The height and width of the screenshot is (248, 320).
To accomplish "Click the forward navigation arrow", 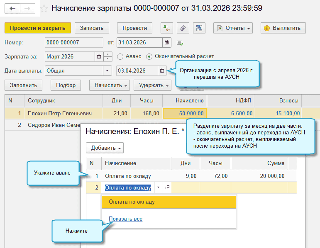I will point(27,8).
